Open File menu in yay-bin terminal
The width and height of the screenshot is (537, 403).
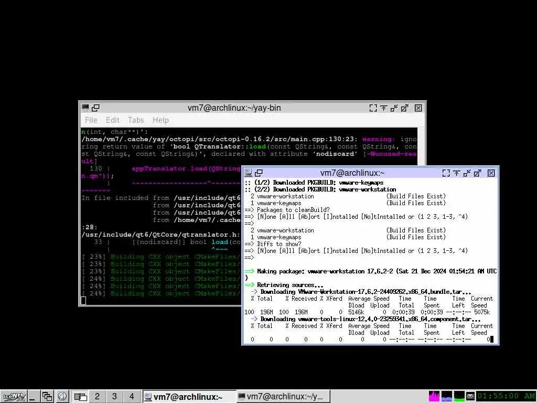click(91, 120)
